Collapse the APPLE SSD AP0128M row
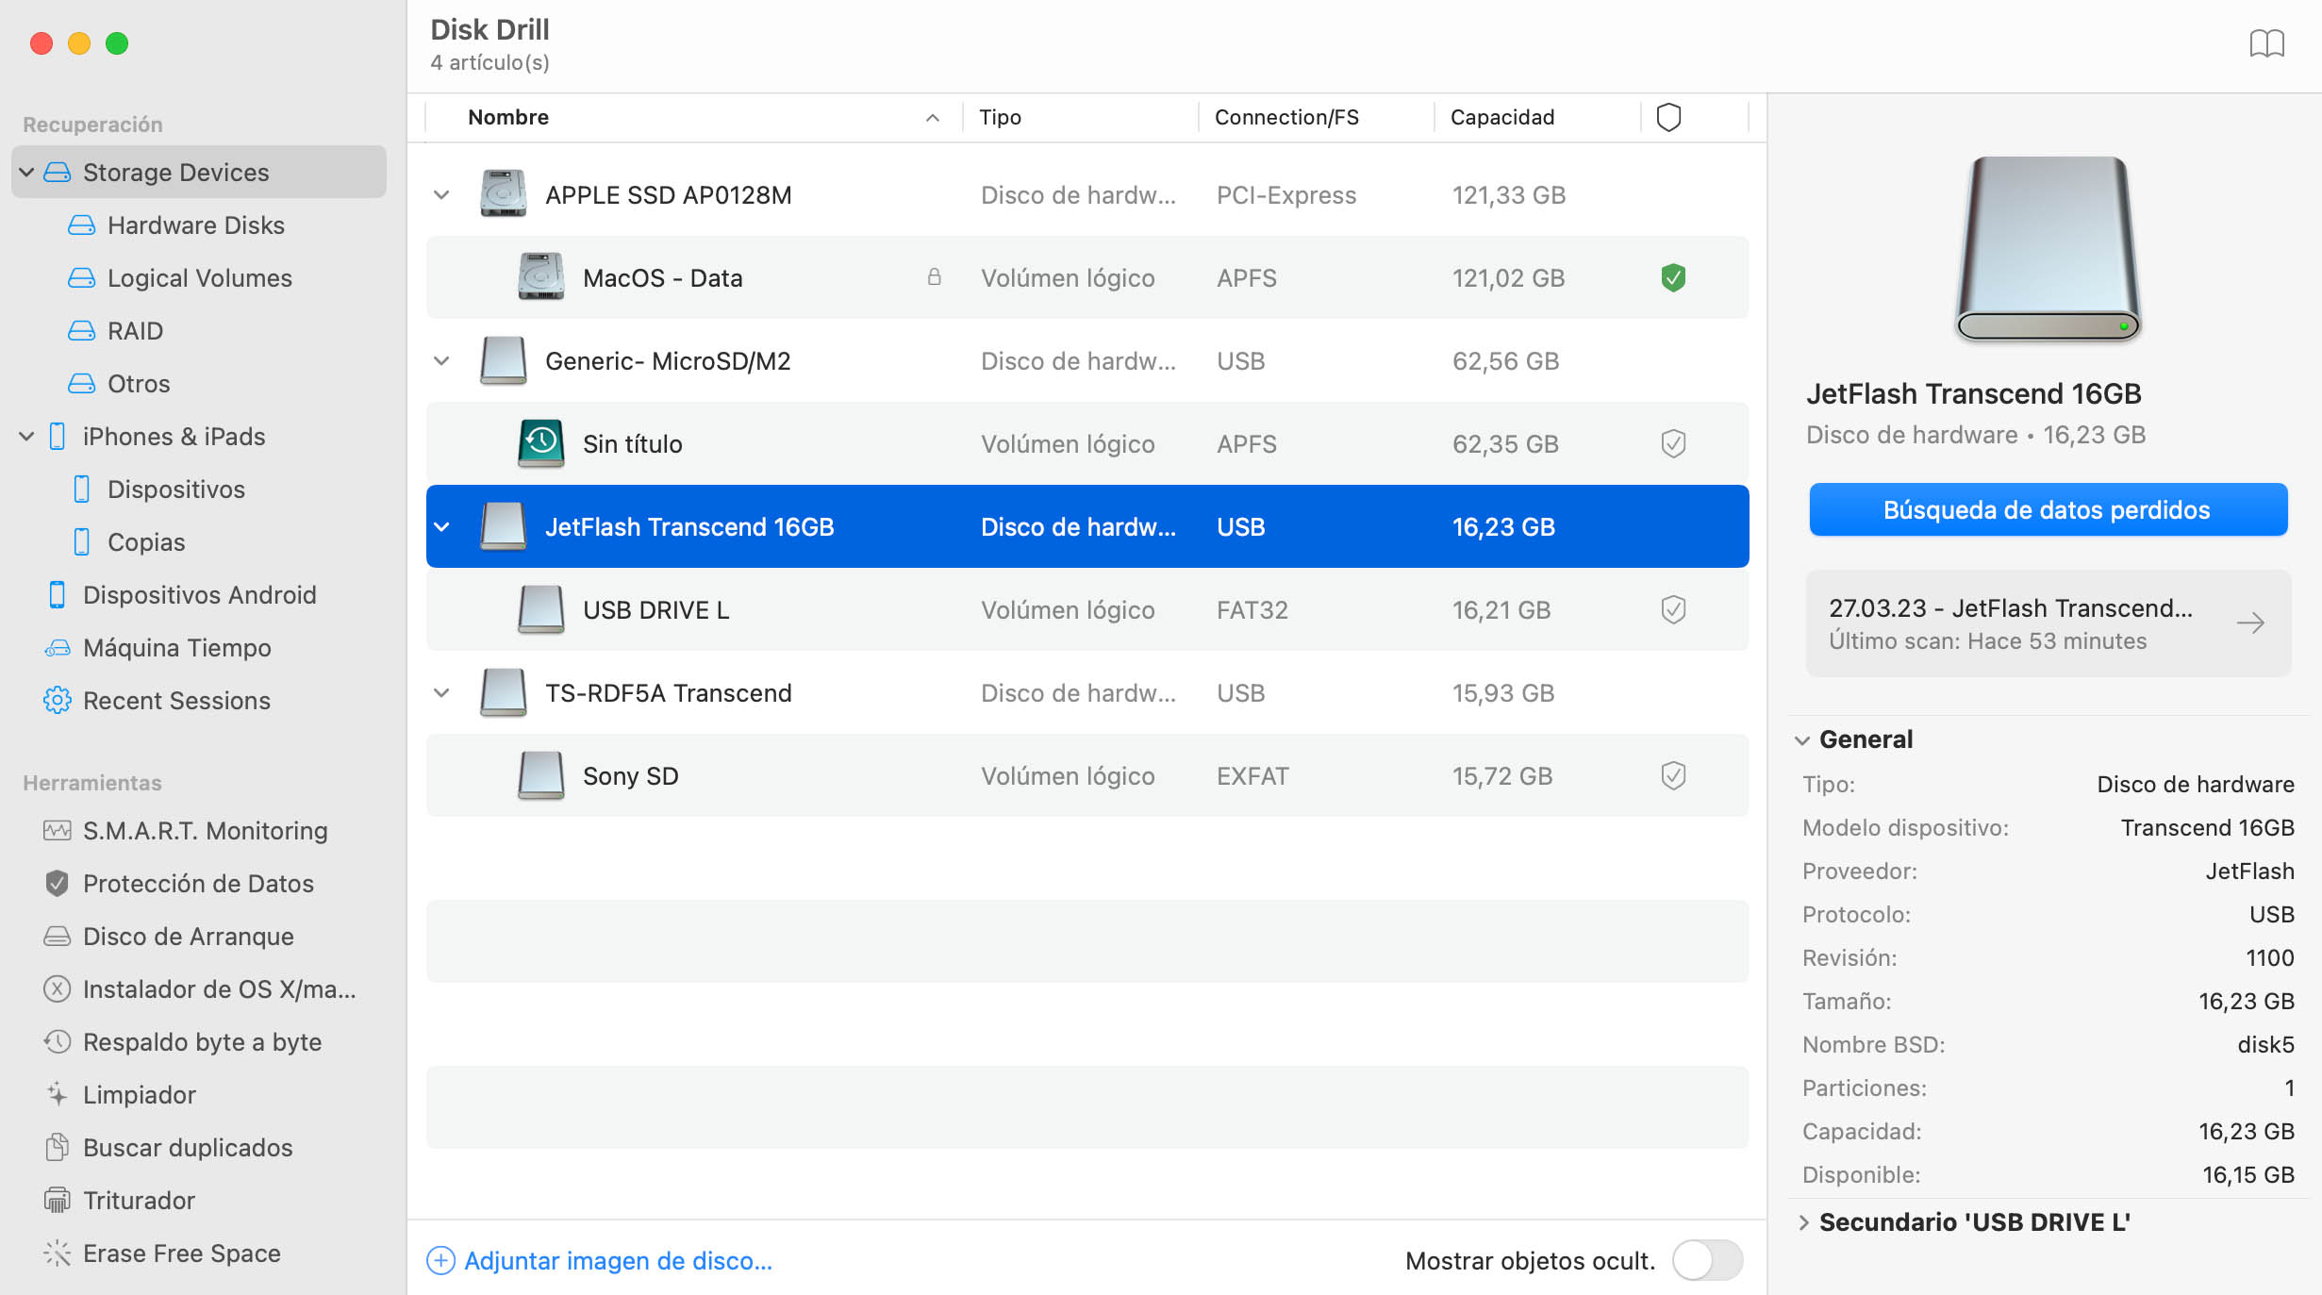 (441, 194)
